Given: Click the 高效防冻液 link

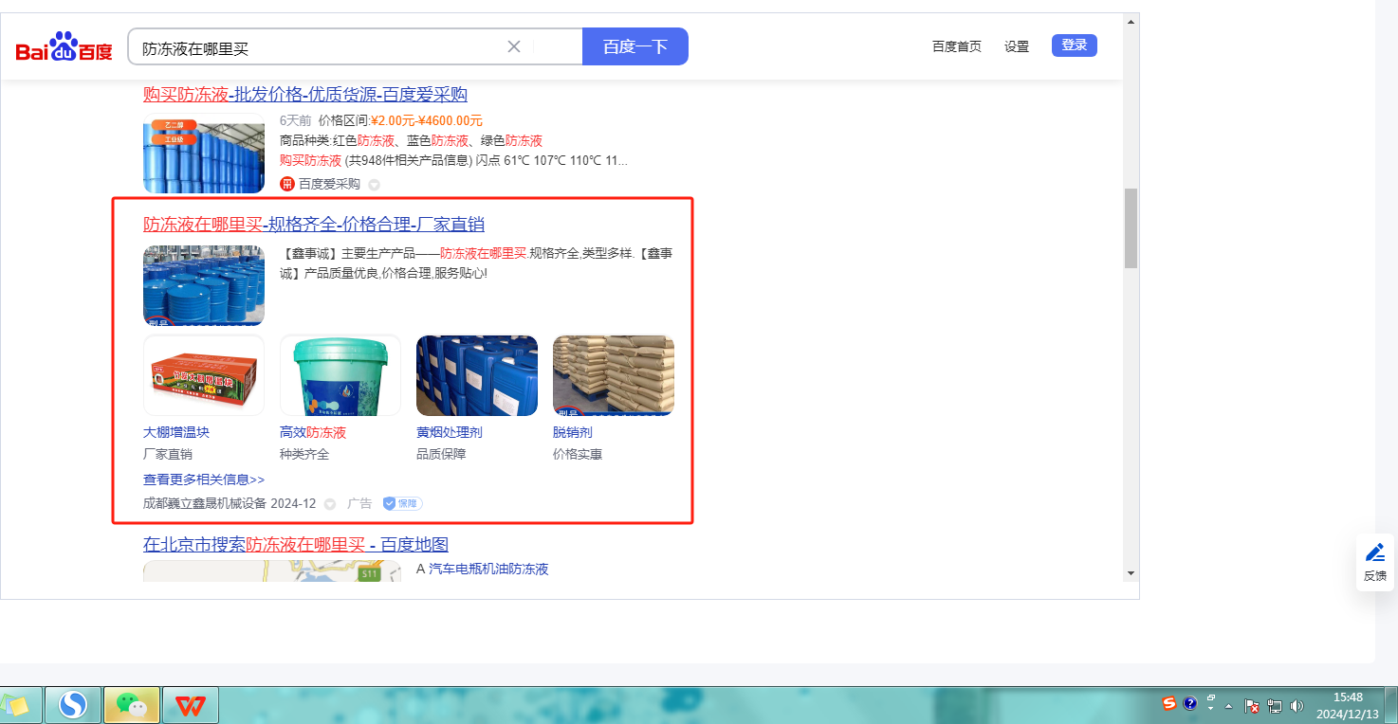Looking at the screenshot, I should pyautogui.click(x=313, y=432).
